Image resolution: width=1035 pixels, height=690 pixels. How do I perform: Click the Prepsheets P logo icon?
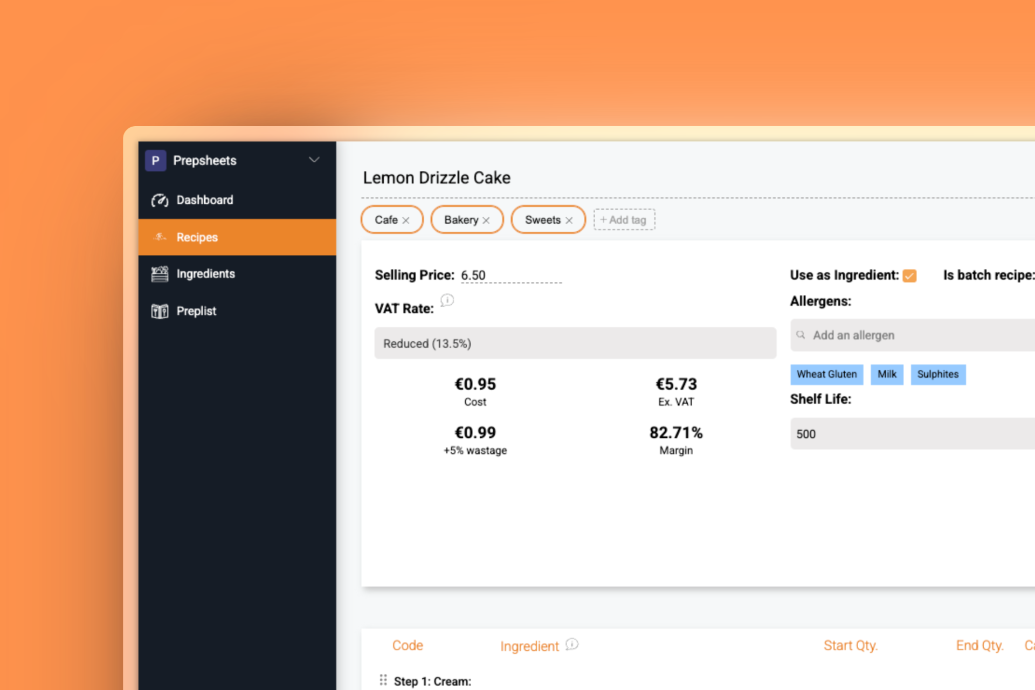(155, 161)
